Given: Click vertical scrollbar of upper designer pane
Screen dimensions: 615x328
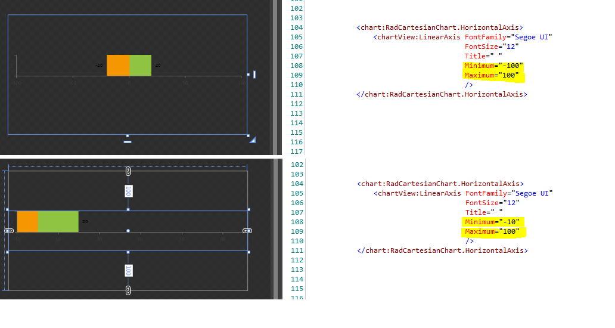Looking at the screenshot, I should point(275,78).
